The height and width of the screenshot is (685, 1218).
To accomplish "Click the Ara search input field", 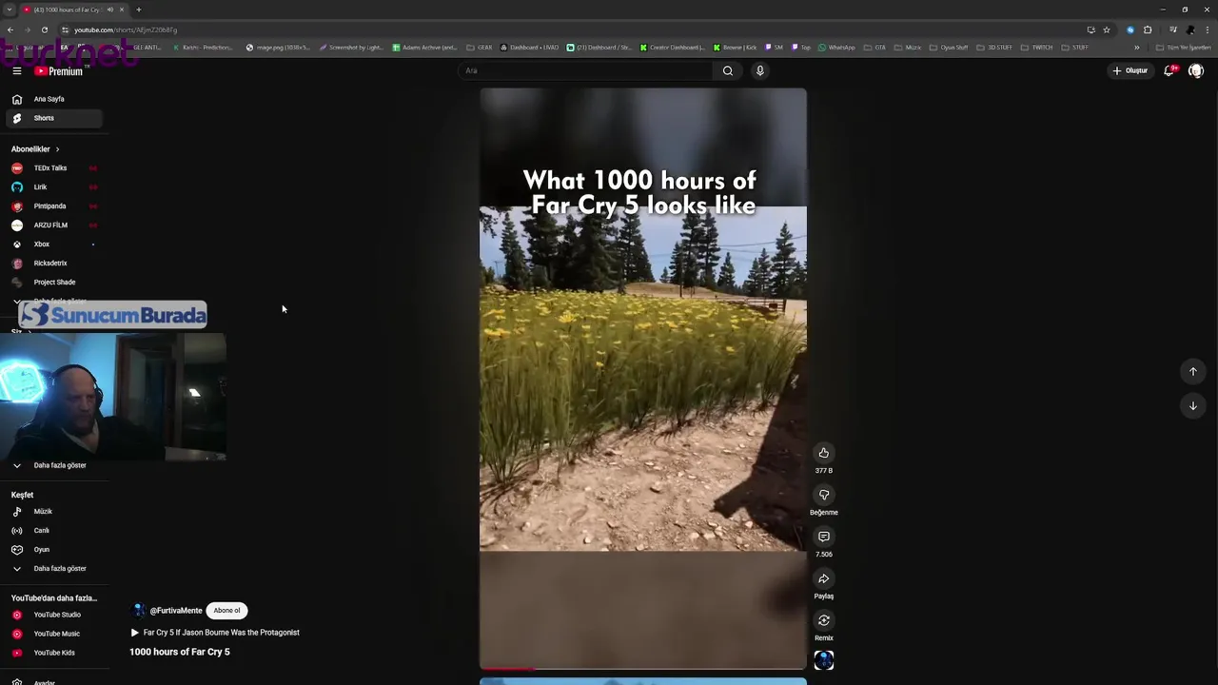I will click(x=585, y=70).
